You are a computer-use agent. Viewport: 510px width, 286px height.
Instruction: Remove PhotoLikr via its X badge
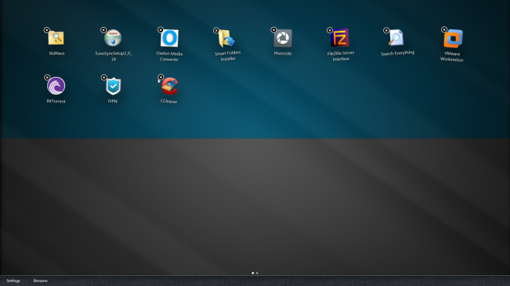[x=274, y=30]
